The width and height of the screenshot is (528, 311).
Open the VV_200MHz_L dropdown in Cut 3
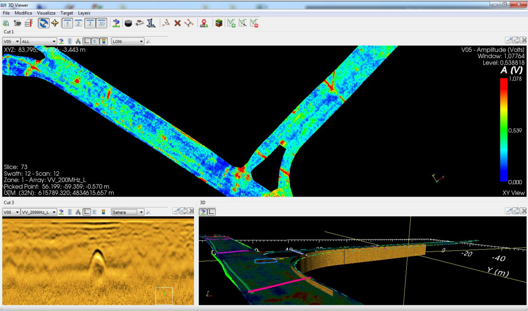point(39,212)
